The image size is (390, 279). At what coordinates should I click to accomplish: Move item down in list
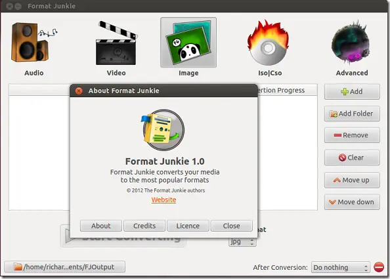[x=352, y=202]
